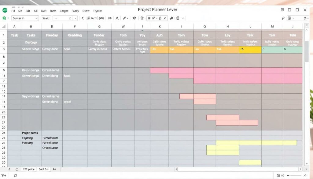Viewport: 313px width, 179px height.
Task: Click the page view icon near zoom slider
Action: pos(278,175)
